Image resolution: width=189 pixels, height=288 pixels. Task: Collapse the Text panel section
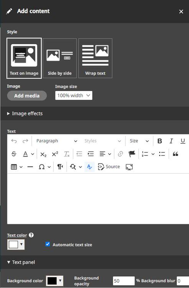pyautogui.click(x=21, y=262)
